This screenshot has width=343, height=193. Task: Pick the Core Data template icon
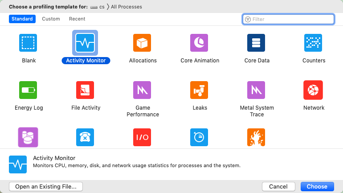coord(256,43)
